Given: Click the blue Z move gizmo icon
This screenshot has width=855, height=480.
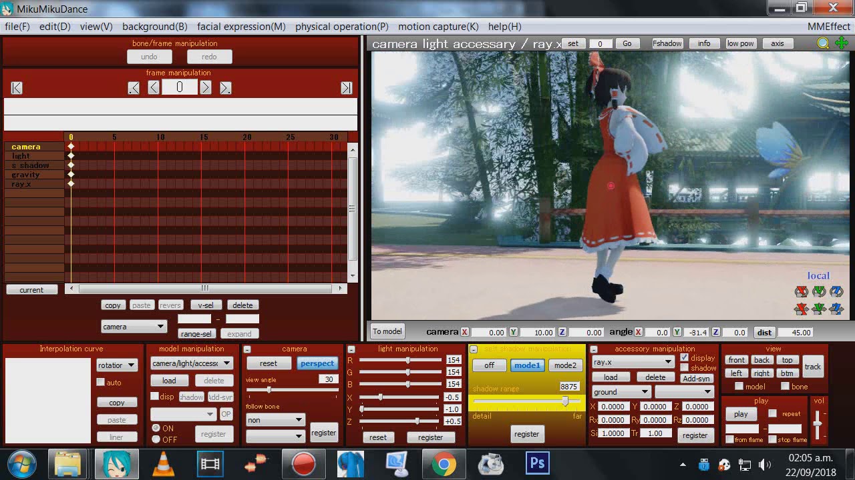Looking at the screenshot, I should pyautogui.click(x=836, y=309).
